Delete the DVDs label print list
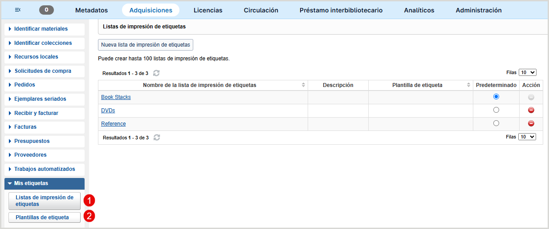The image size is (549, 229). tap(531, 111)
